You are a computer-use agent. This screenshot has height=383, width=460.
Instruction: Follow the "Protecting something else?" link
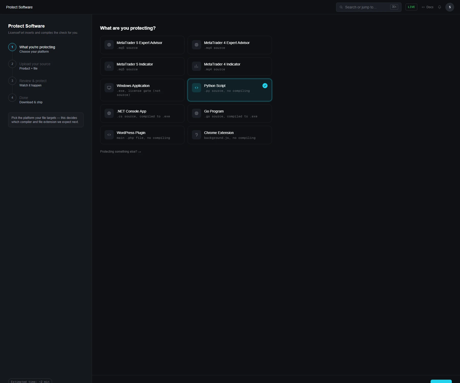pyautogui.click(x=121, y=152)
